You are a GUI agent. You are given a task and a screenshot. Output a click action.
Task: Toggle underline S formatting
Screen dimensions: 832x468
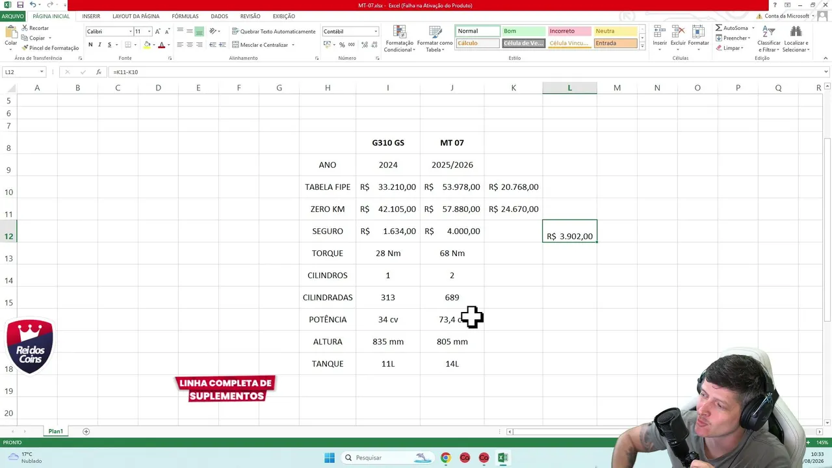pyautogui.click(x=109, y=45)
